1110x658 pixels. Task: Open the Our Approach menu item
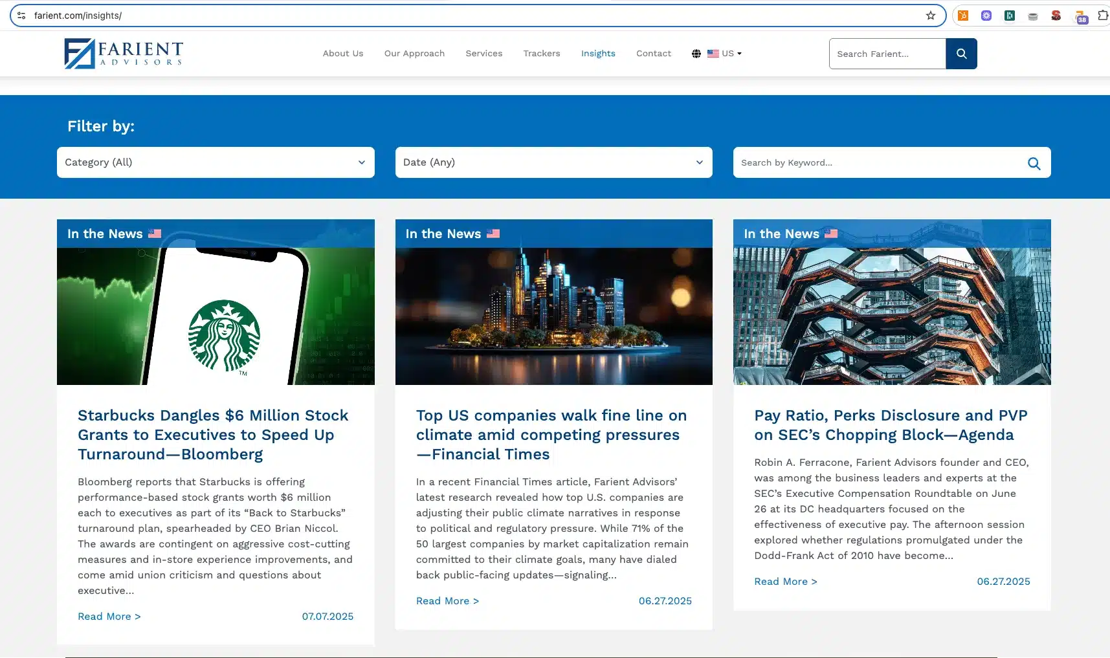[x=414, y=54]
